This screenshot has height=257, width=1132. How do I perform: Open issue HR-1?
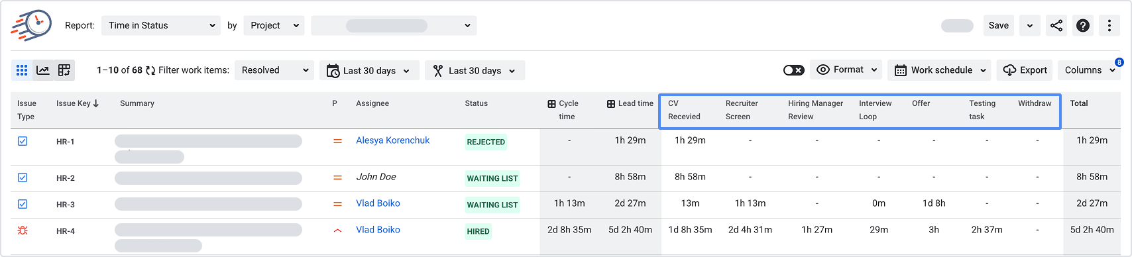(x=66, y=142)
